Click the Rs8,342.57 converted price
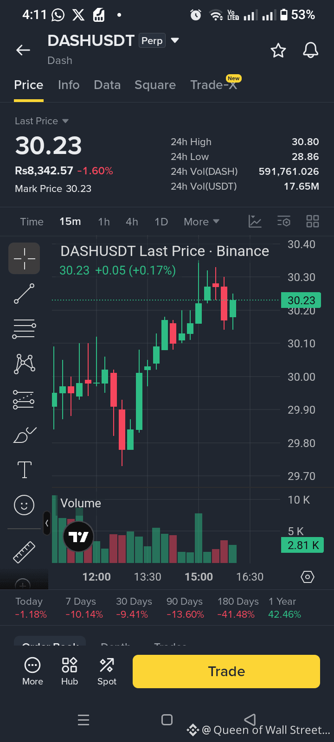 pos(44,171)
